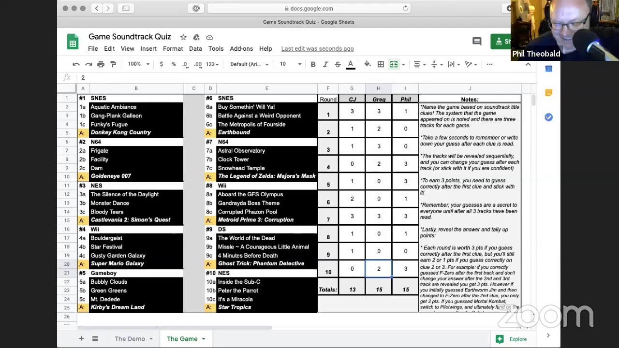Open the font size 10 dropdown
The width and height of the screenshot is (619, 348).
point(290,64)
